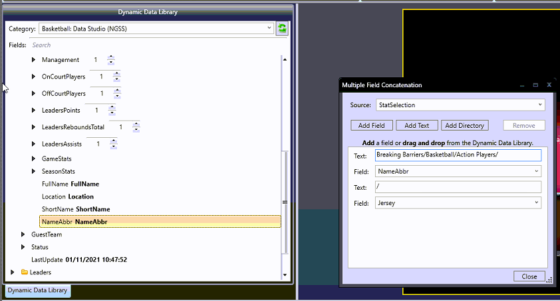560x301 pixels.
Task: Increment the LeadersReboundsTotal spinner value
Action: [x=136, y=124]
